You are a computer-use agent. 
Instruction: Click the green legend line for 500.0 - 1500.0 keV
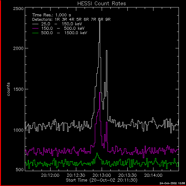click(x=35, y=33)
